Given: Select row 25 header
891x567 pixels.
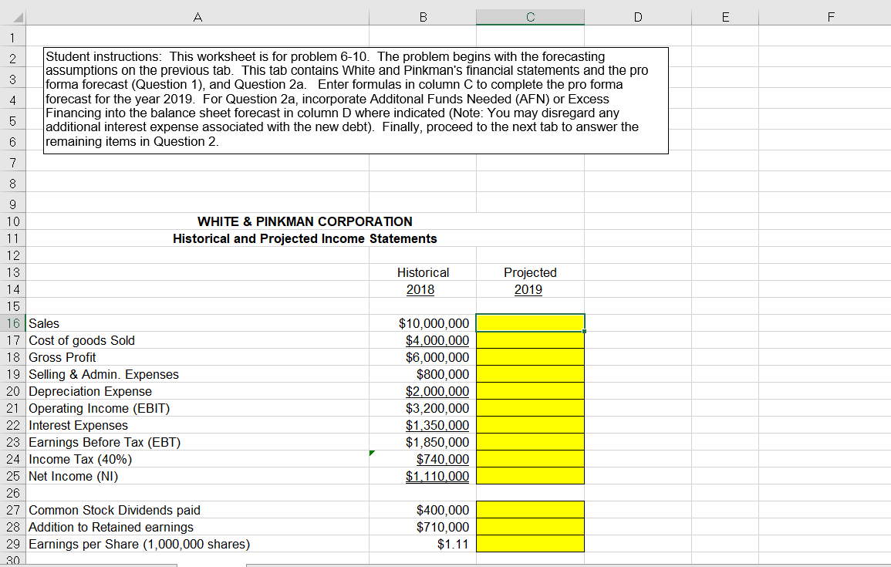Looking at the screenshot, I should (12, 476).
